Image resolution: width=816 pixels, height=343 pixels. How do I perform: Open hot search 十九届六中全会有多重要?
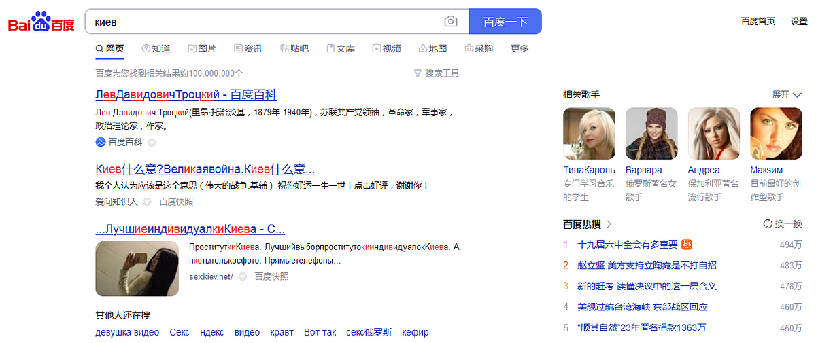[x=628, y=245]
